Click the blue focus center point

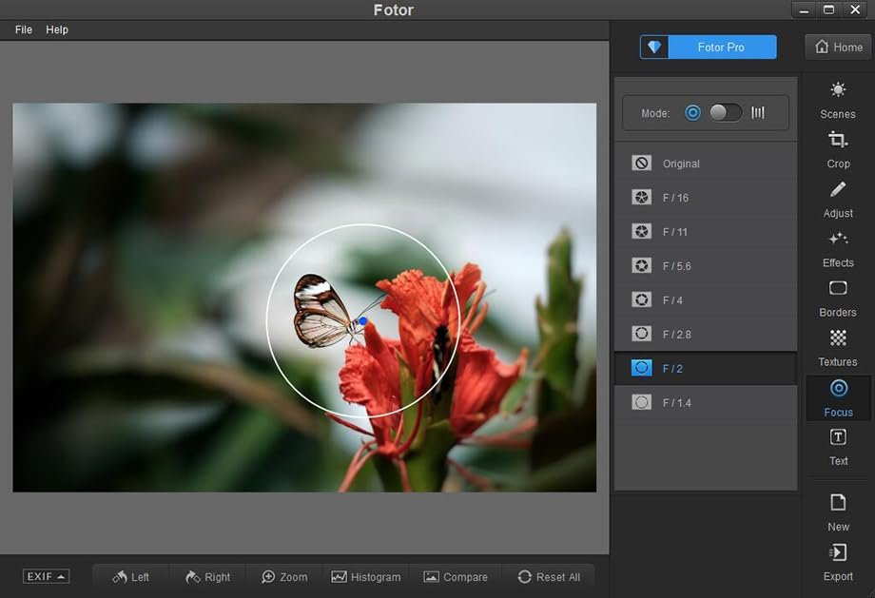[362, 320]
